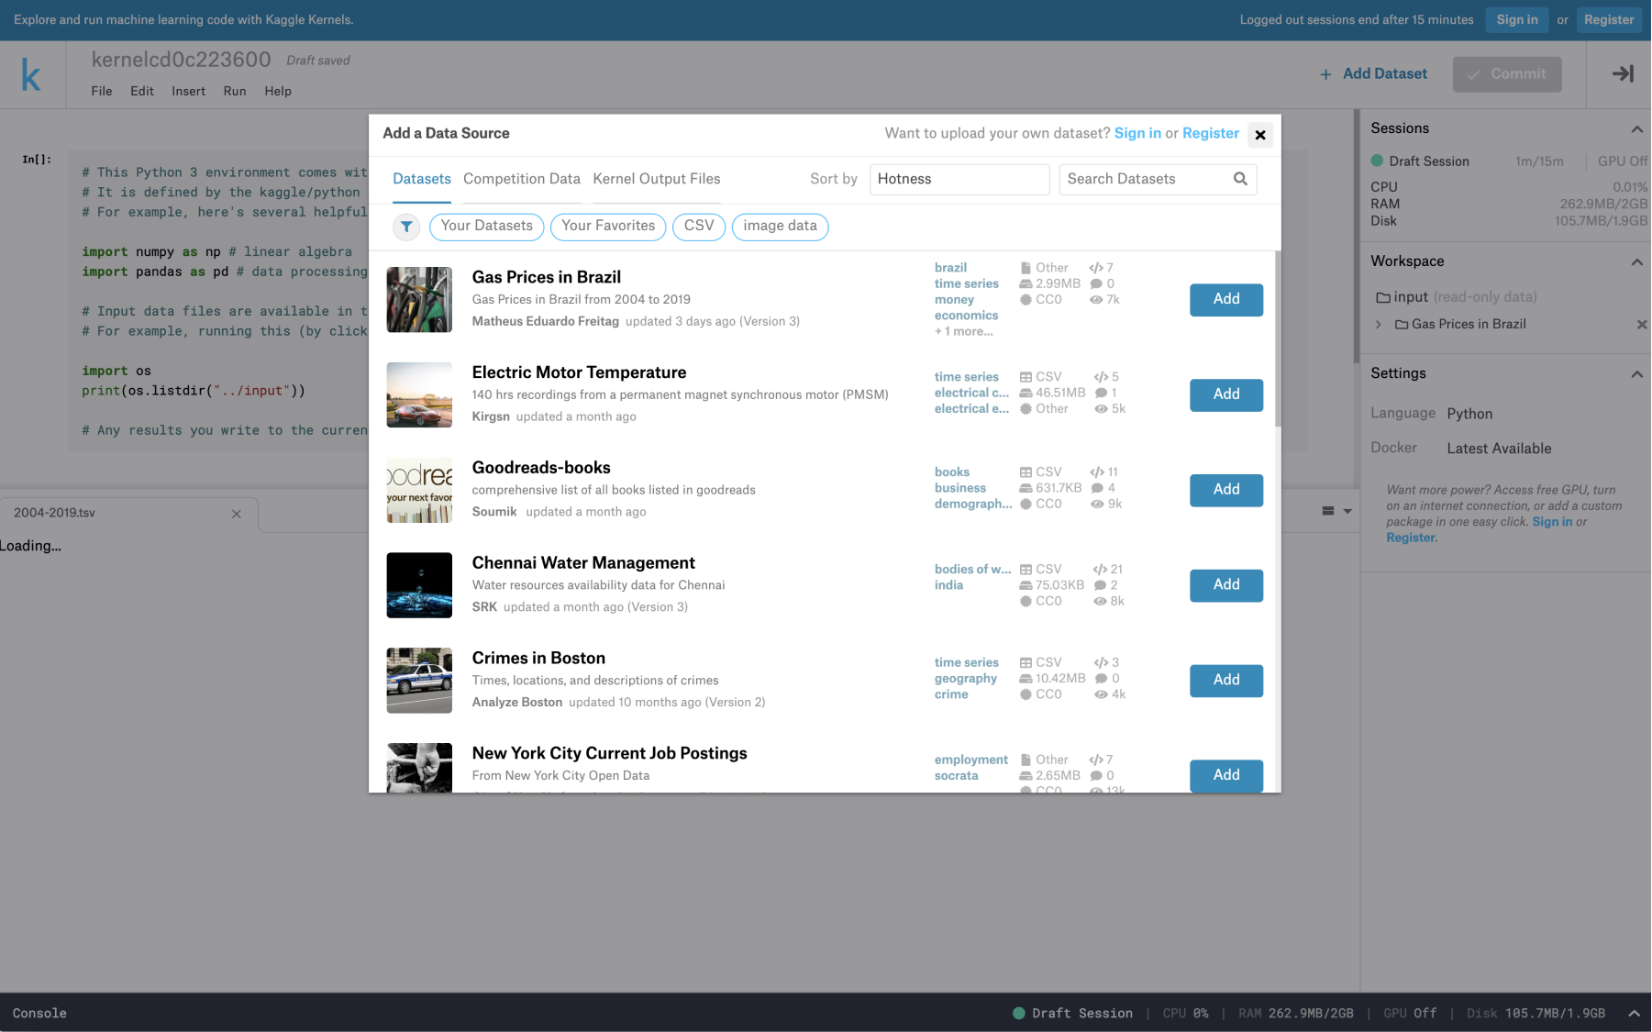The height and width of the screenshot is (1032, 1652).
Task: Close the Add a Data Source dialog
Action: pos(1260,135)
